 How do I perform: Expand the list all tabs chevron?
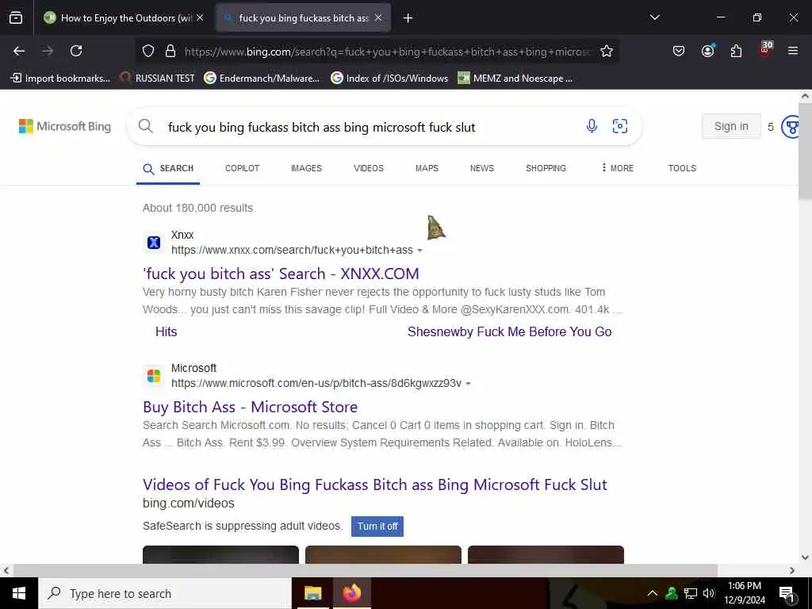(654, 17)
